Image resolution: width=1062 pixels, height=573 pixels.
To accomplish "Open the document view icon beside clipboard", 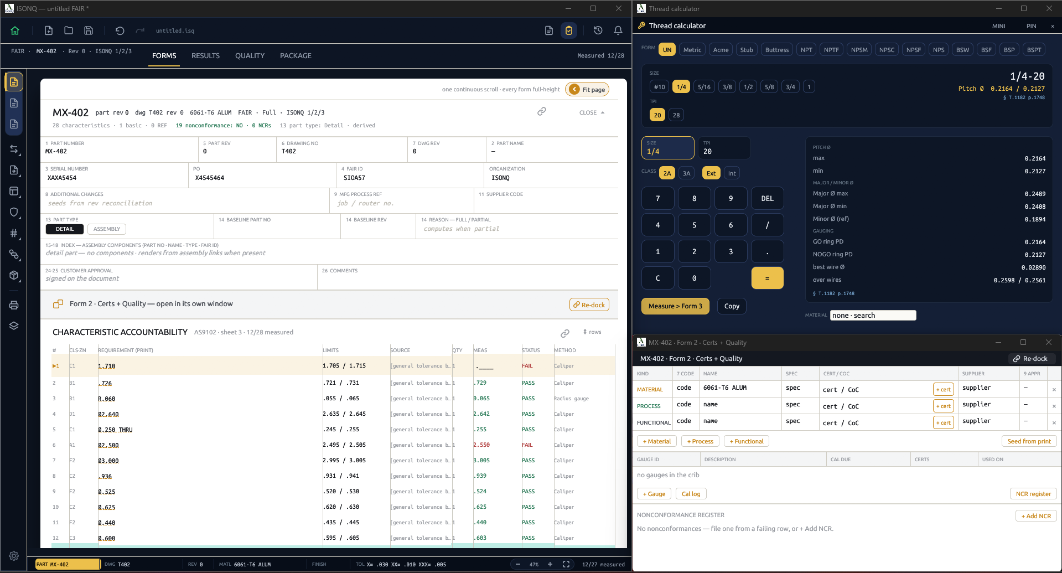I will click(x=549, y=30).
